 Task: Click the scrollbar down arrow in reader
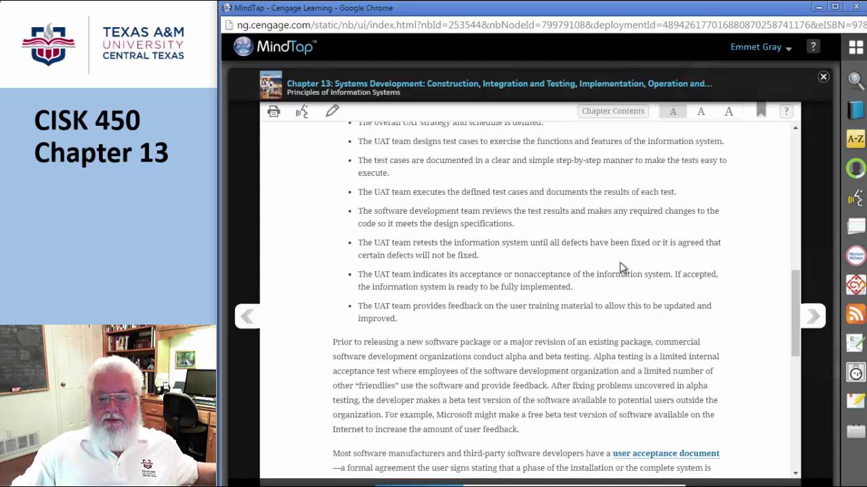(795, 473)
